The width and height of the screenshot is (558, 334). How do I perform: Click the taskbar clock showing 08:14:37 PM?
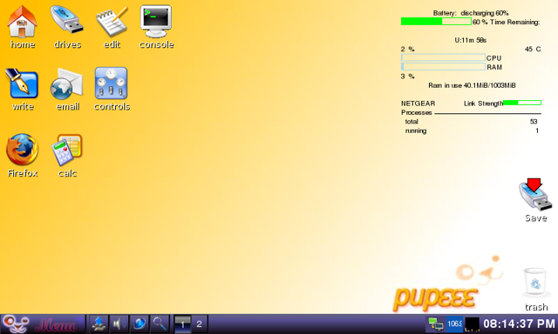[519, 324]
